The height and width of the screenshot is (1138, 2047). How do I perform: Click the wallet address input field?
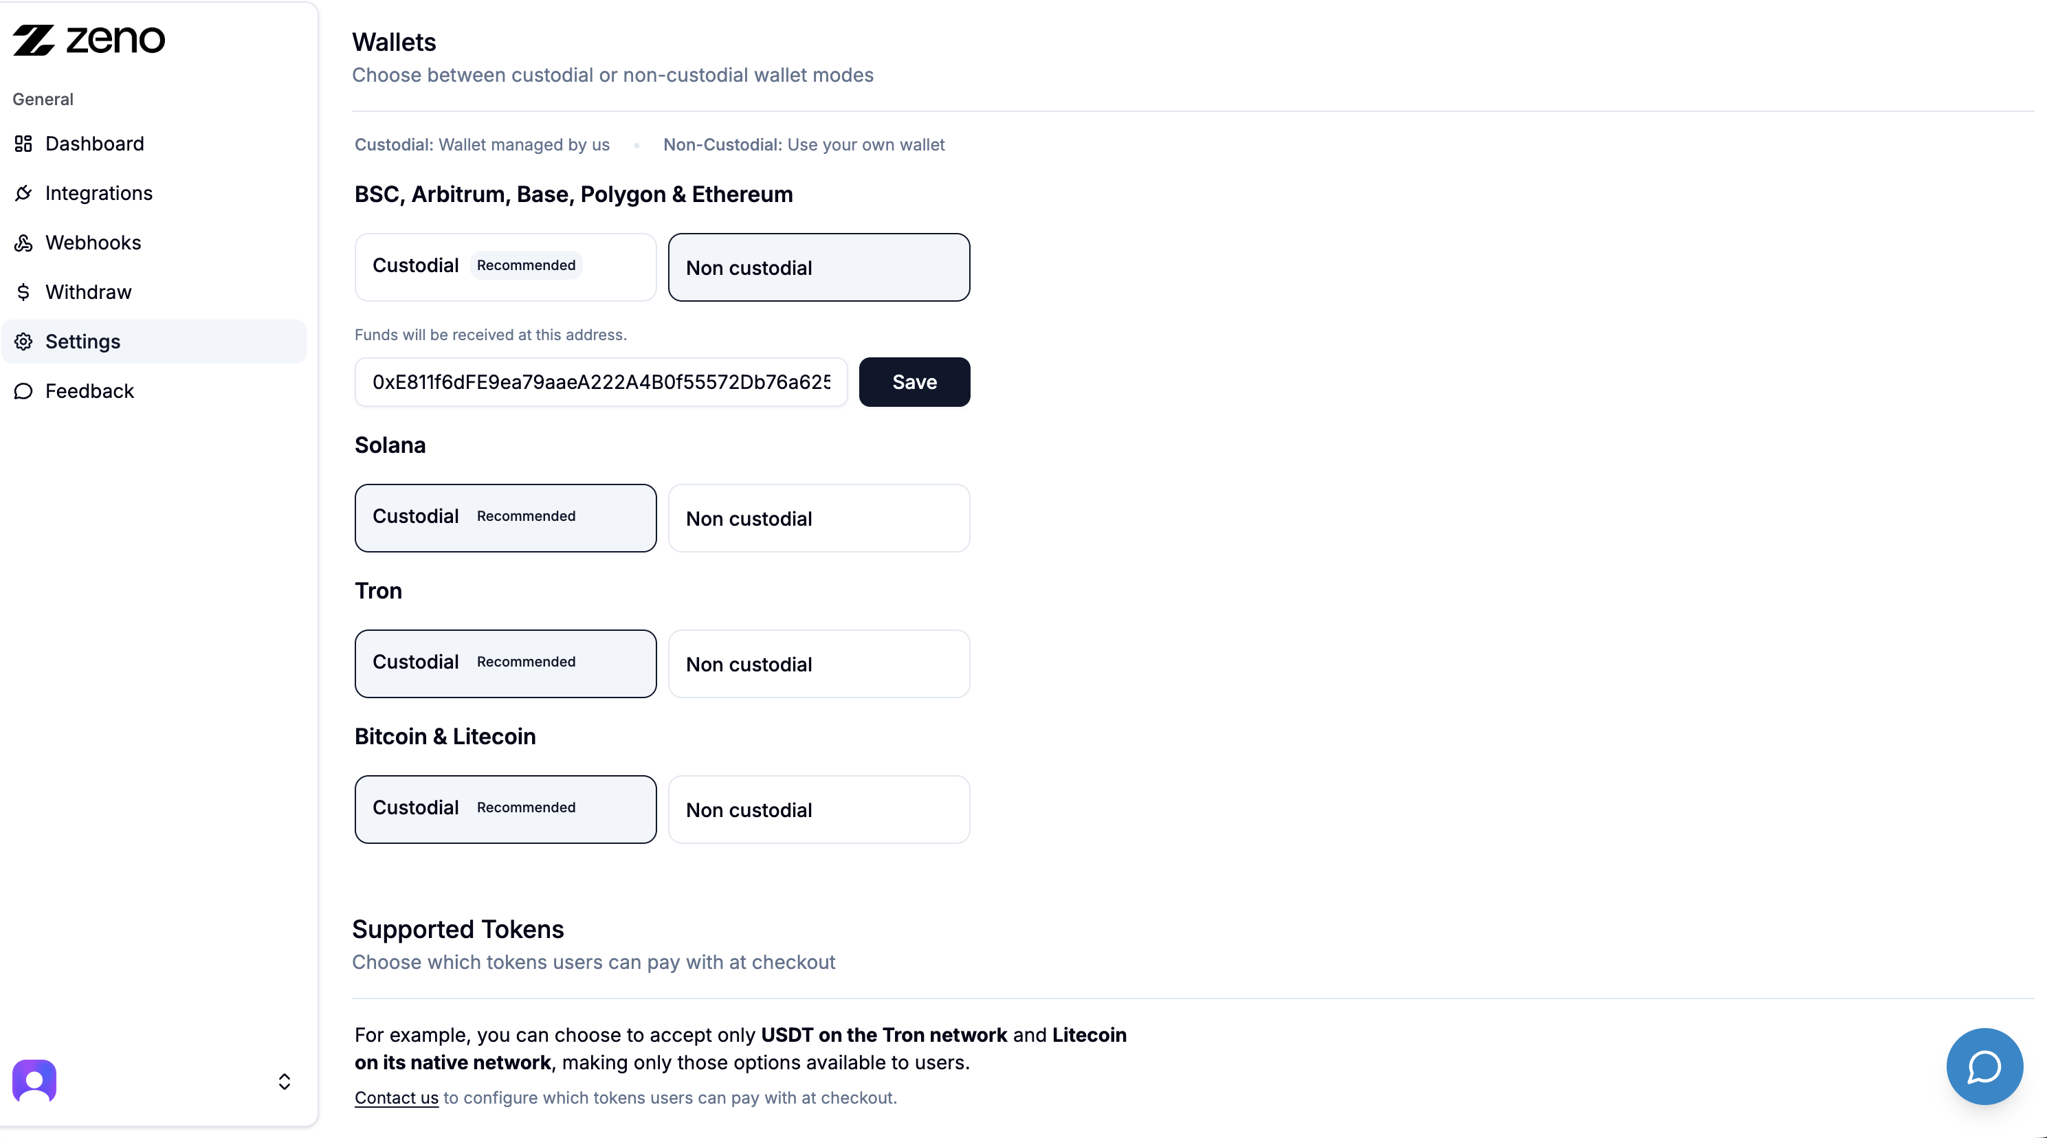tap(601, 382)
